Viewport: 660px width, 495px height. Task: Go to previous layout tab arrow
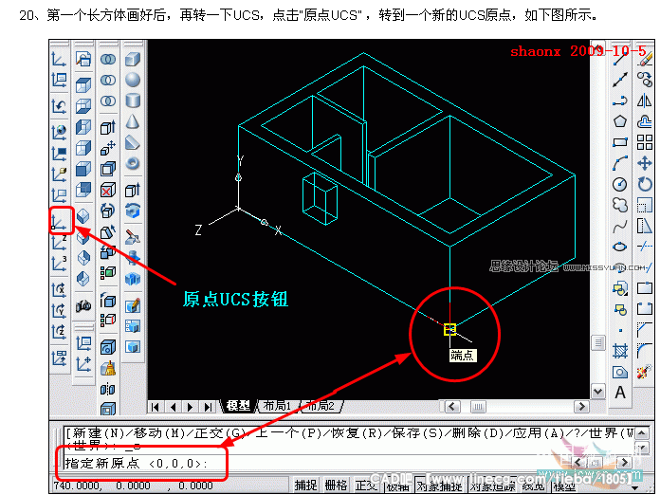tap(173, 407)
